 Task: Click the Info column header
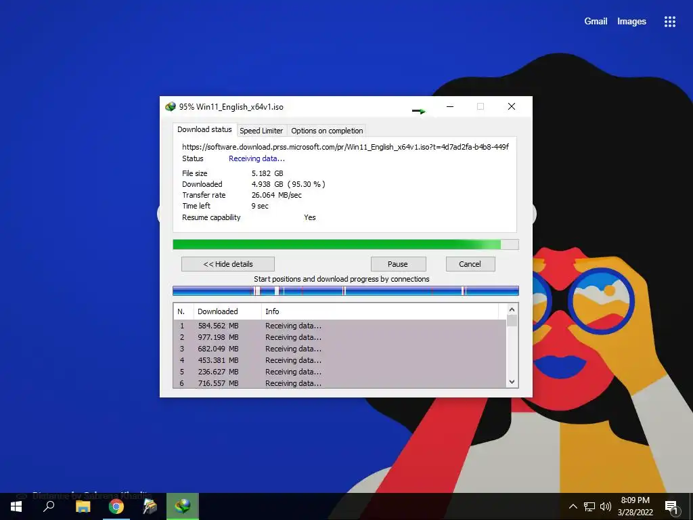[380, 311]
